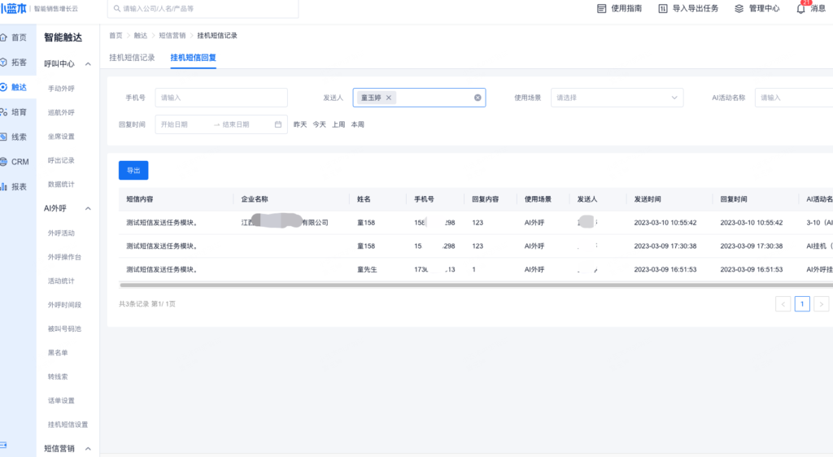The image size is (833, 457).
Task: Go to 线索 in sidebar
Action: point(16,137)
